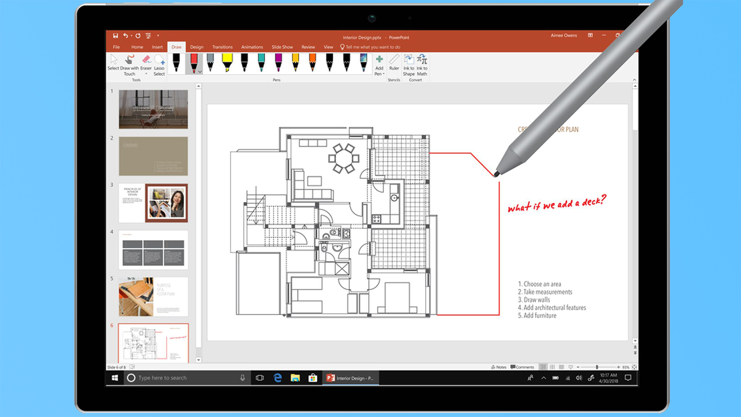Screen dimensions: 741x417
Task: Click Fit slide to current window icon
Action: [x=634, y=367]
